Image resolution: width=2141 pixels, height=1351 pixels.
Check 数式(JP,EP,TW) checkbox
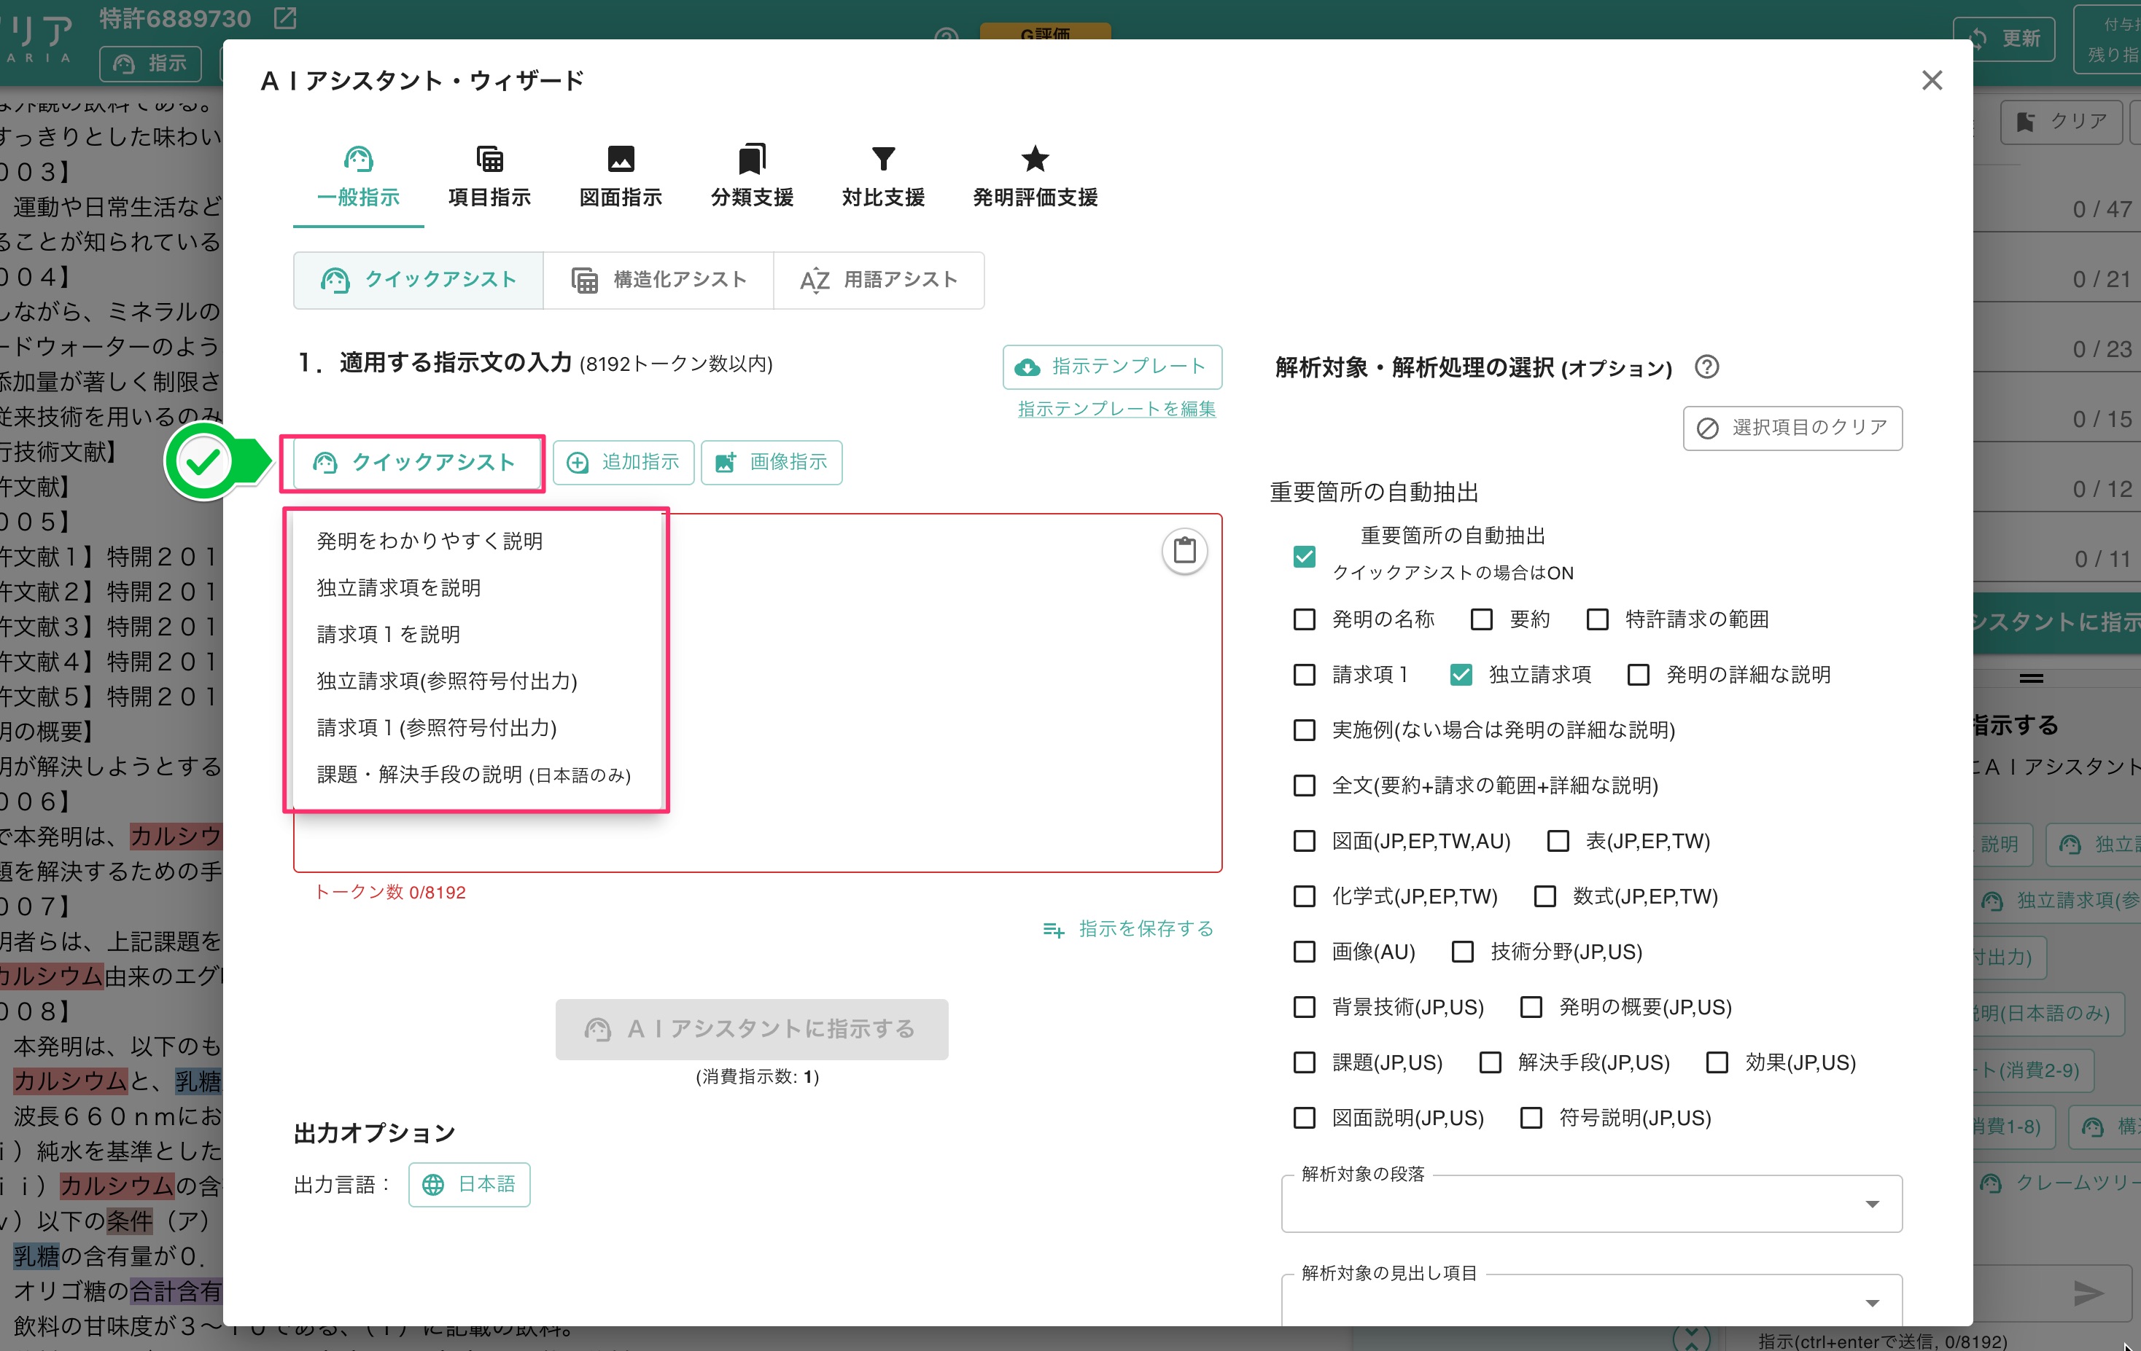coord(1545,896)
